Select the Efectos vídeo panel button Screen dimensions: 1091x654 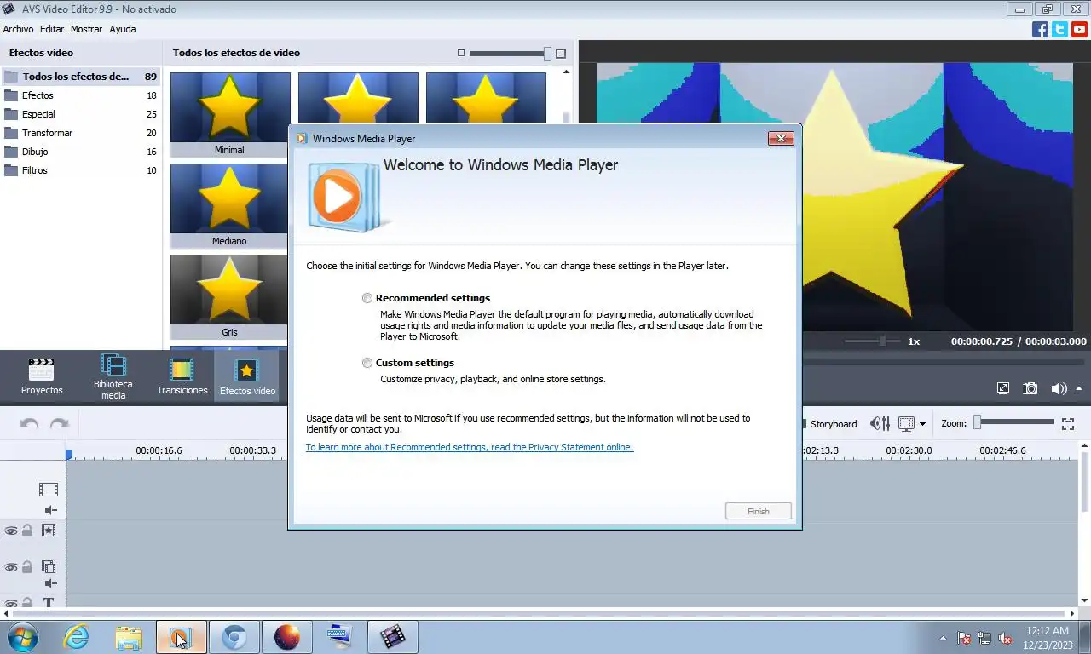(x=247, y=377)
